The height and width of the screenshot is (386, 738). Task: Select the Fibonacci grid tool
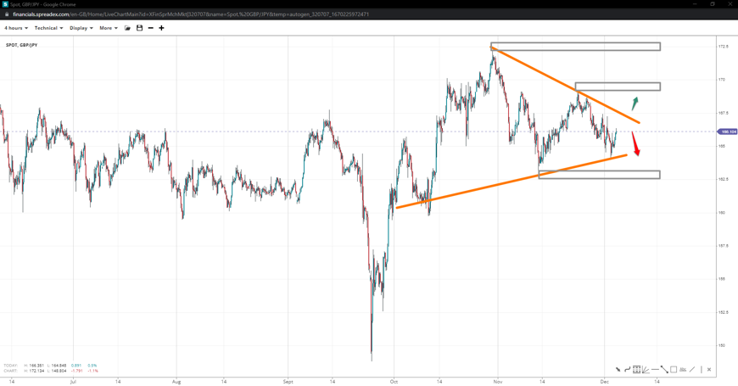coord(636,370)
